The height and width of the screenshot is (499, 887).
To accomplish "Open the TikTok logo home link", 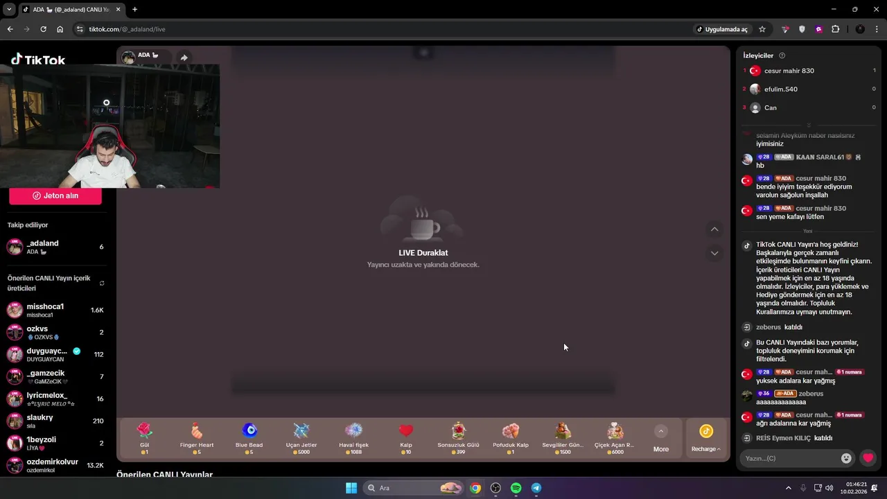I will (x=38, y=60).
